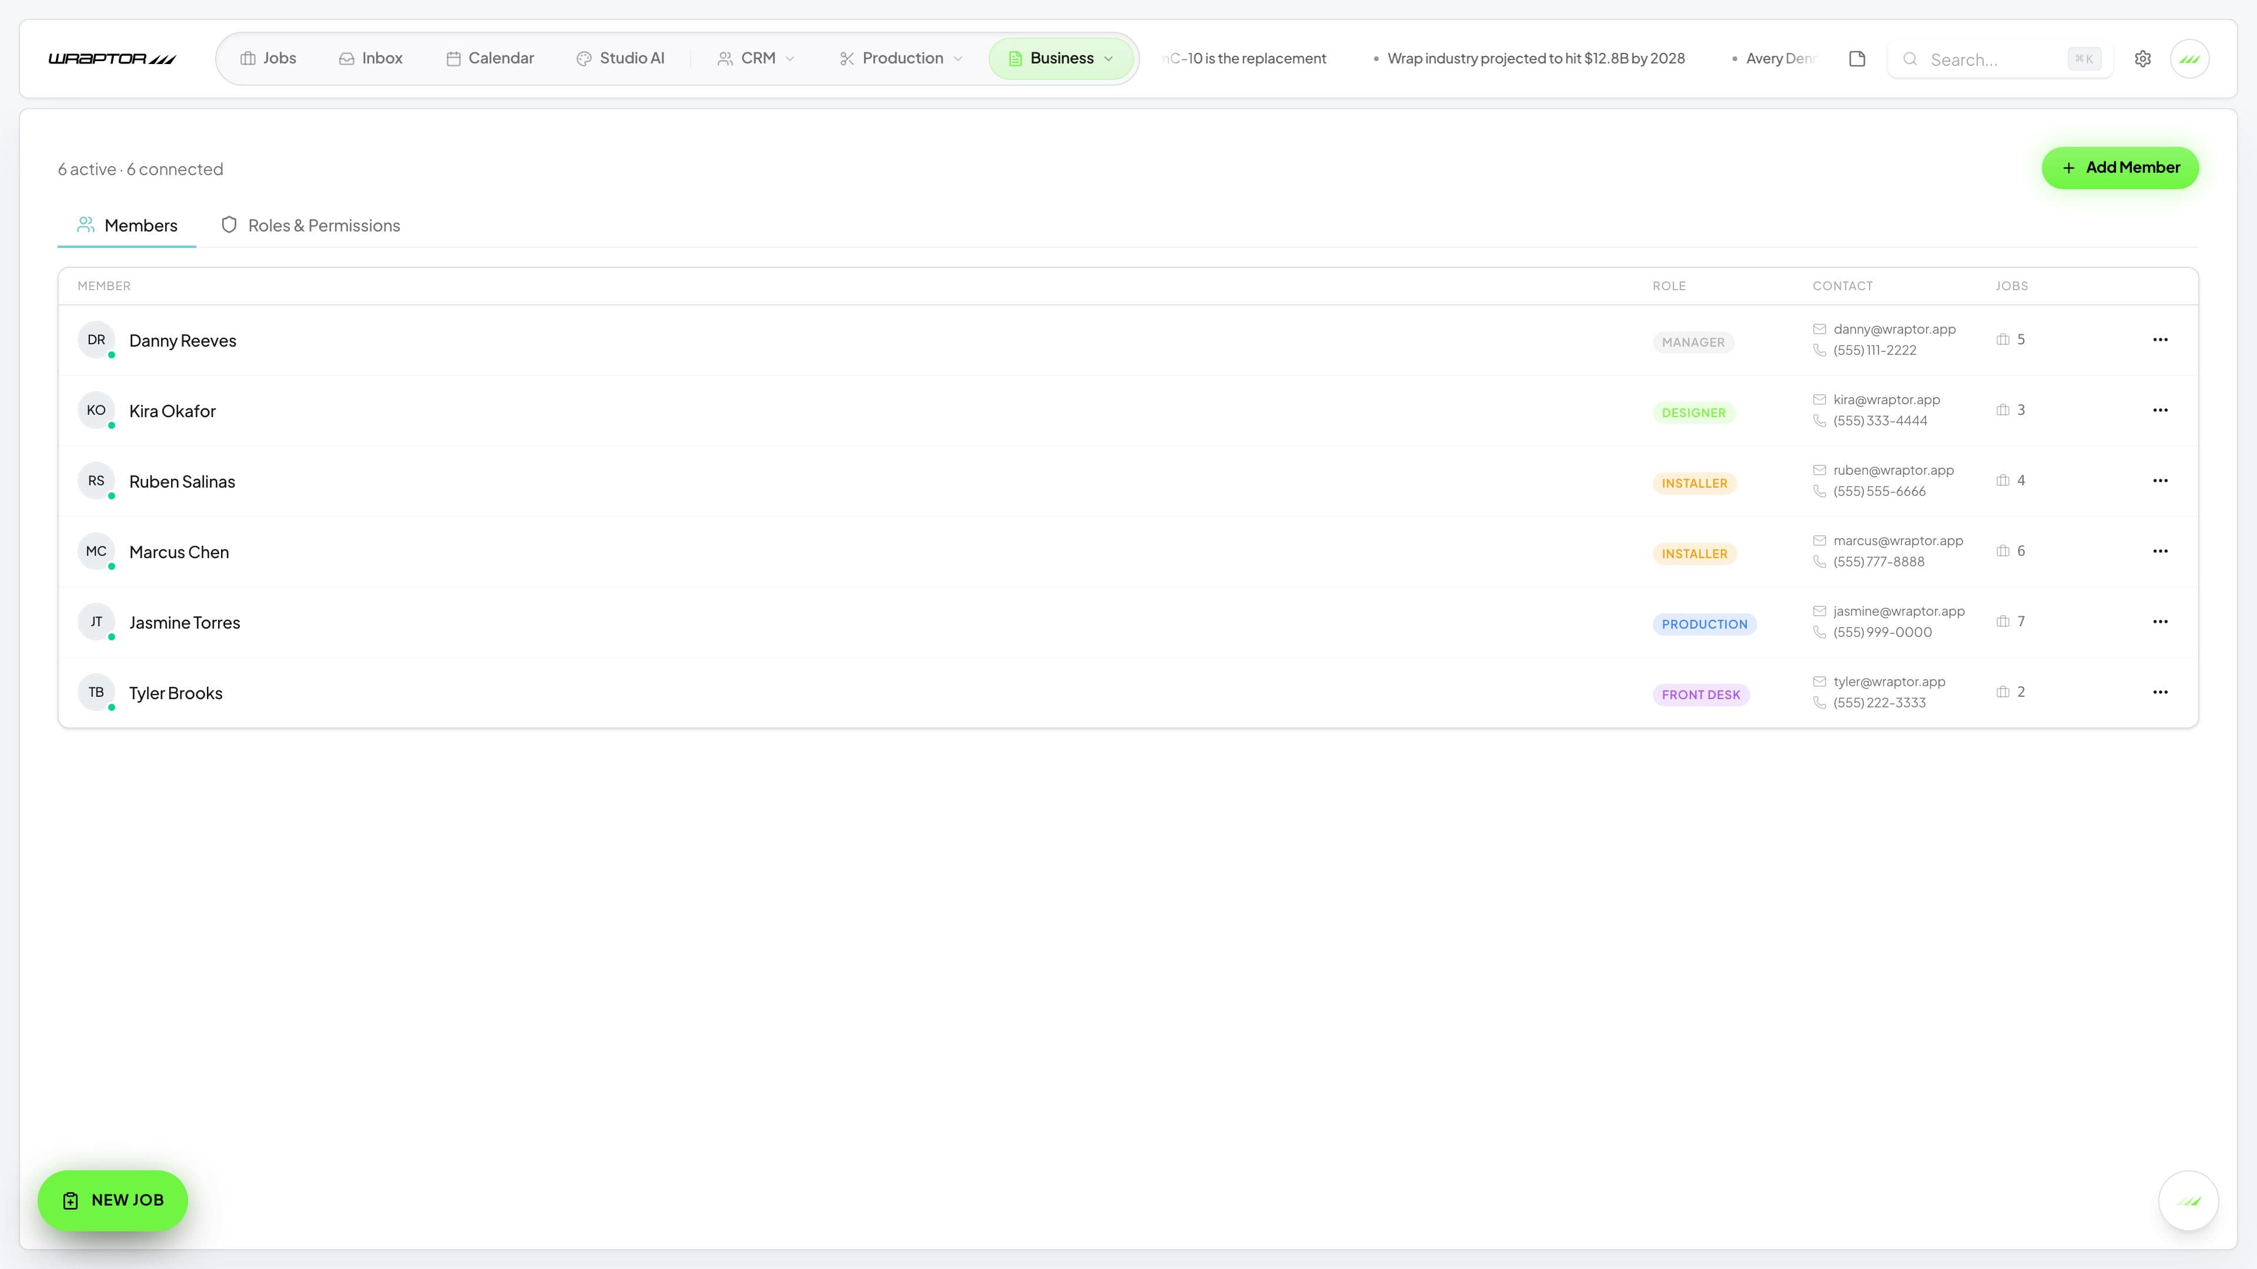Click the FRONT DESK role badge
Image resolution: width=2257 pixels, height=1269 pixels.
[1700, 694]
